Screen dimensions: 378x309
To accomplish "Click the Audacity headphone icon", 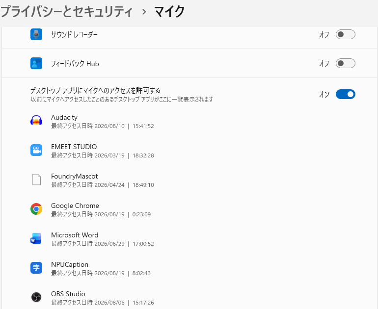I will 36,121.
